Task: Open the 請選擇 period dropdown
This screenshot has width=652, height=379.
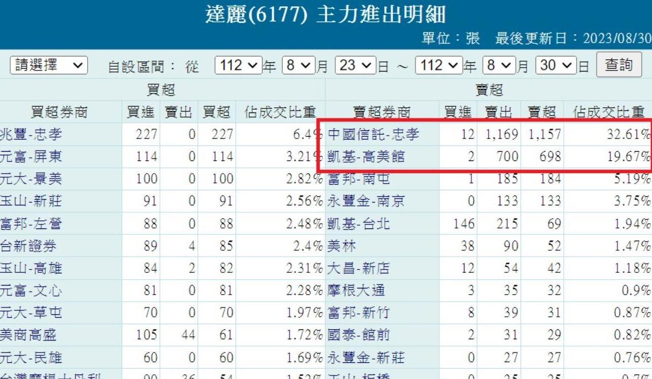Action: click(48, 65)
